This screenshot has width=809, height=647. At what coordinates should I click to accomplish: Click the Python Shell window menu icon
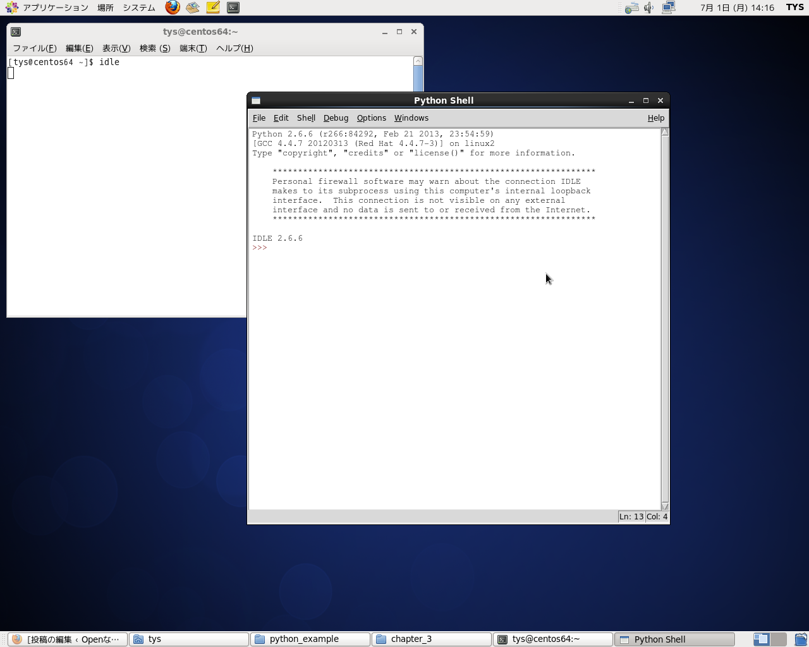(256, 100)
